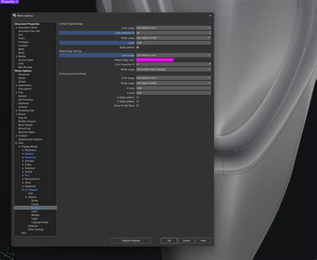
Task: Open the Surface Edge Width usage dropdown
Action: [173, 38]
